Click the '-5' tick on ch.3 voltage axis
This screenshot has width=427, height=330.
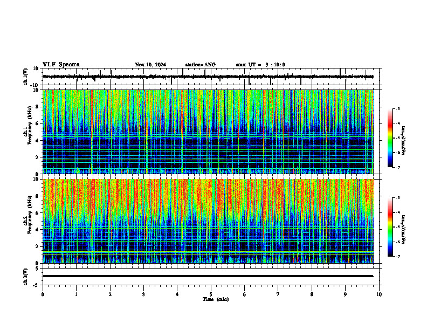coord(37,285)
